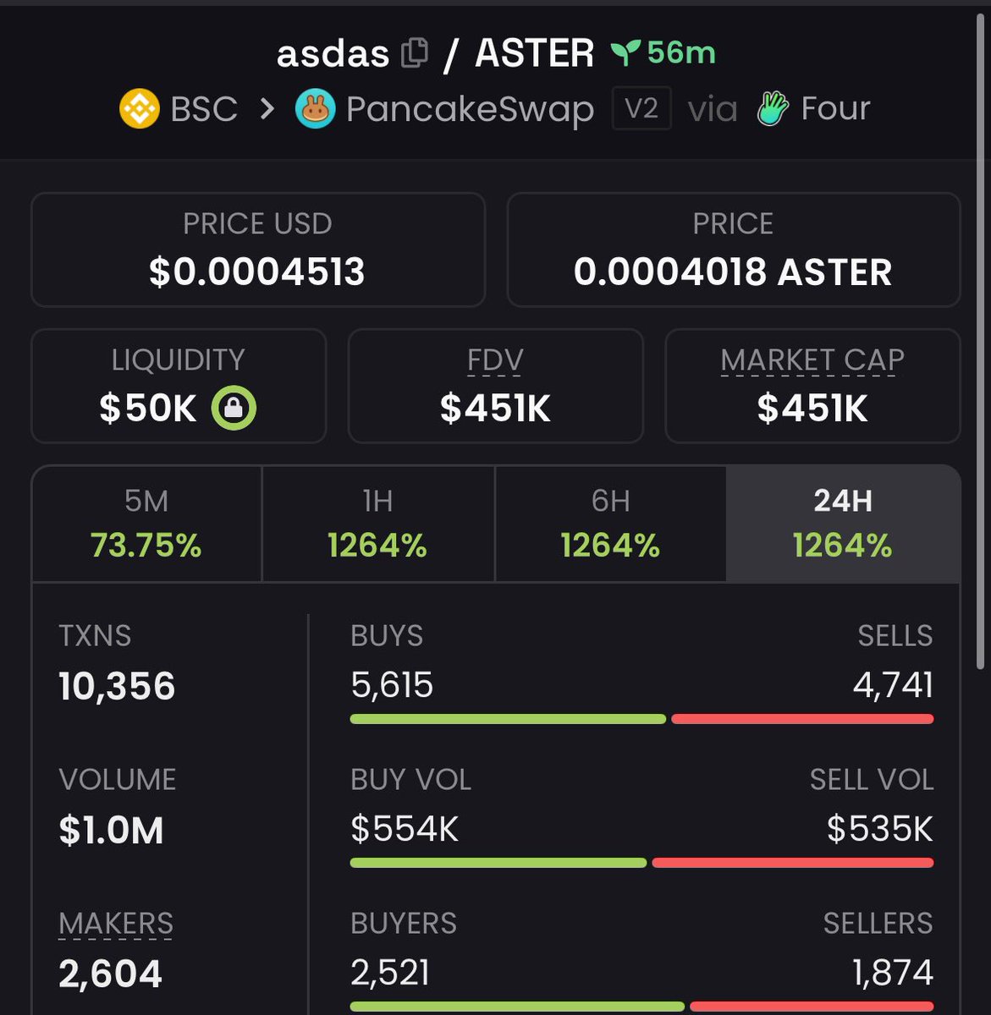Select the 6H timeframe tab
Viewport: 991px width, 1015px height.
(610, 524)
